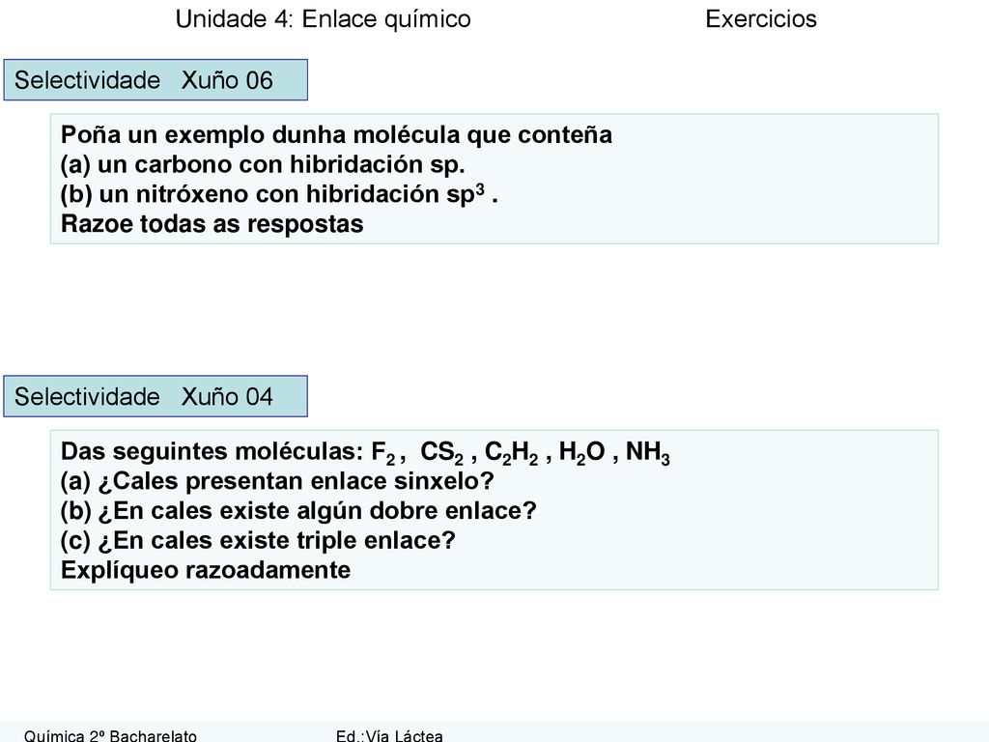Select item (a) about carbono hibridación sp
The image size is (989, 742).
263,164
